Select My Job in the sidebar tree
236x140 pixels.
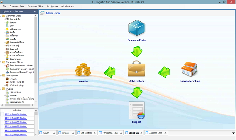coord(13,79)
